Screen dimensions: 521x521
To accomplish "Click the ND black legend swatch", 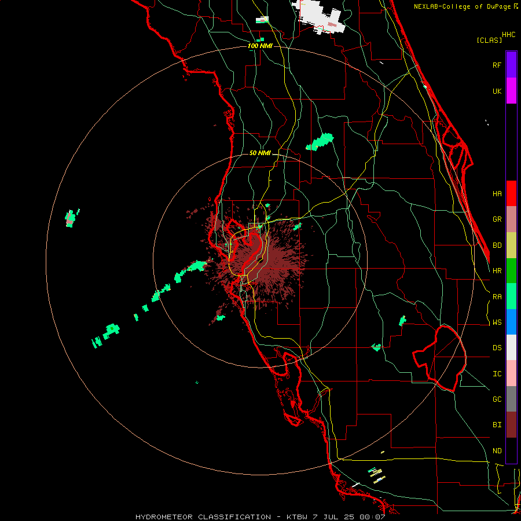I will [x=511, y=450].
